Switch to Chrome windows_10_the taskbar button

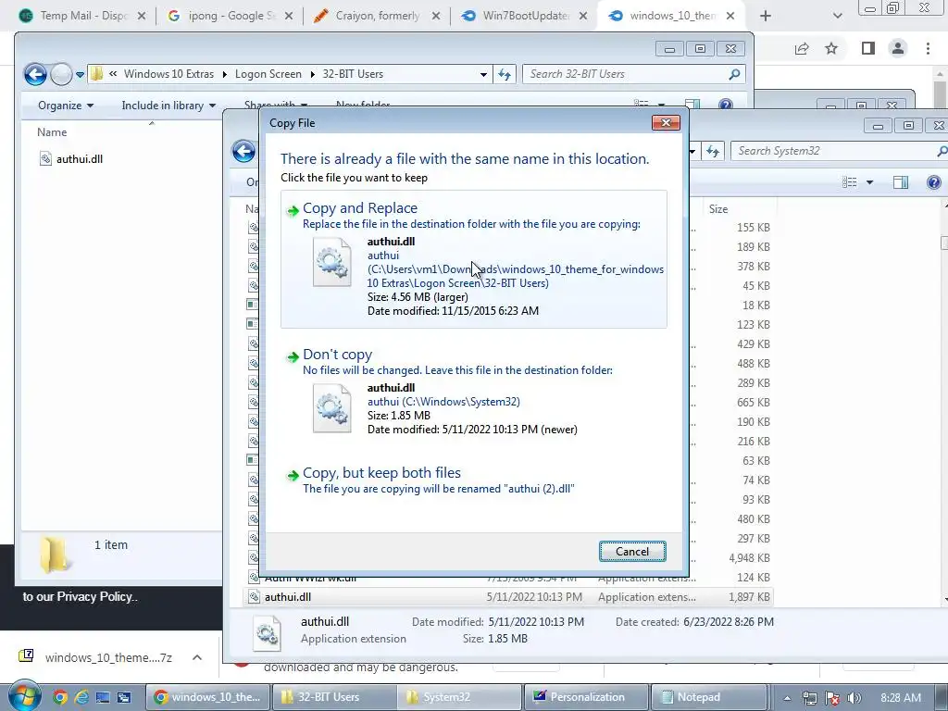click(x=207, y=697)
